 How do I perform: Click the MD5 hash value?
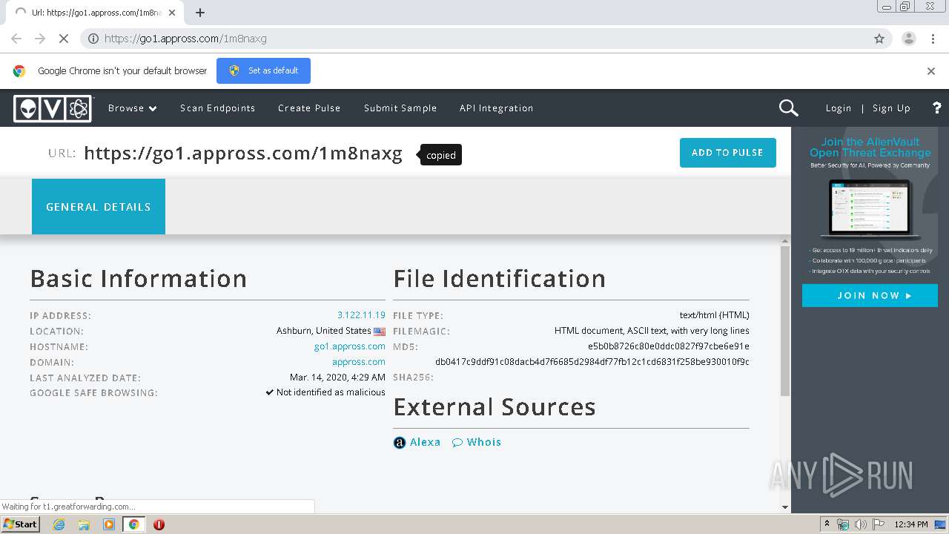pyautogui.click(x=668, y=346)
